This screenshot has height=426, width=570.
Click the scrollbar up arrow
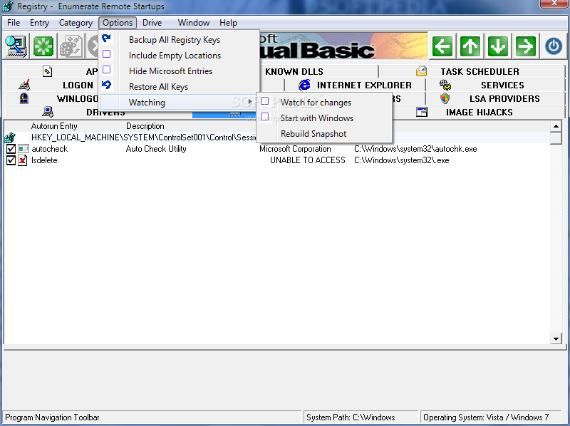556,126
